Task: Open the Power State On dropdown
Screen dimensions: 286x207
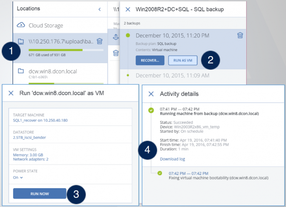Action: [18, 177]
